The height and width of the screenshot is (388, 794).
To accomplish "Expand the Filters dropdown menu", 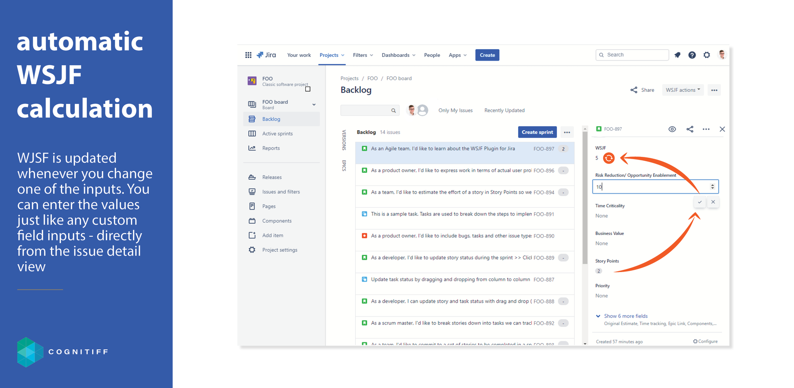I will pos(363,55).
